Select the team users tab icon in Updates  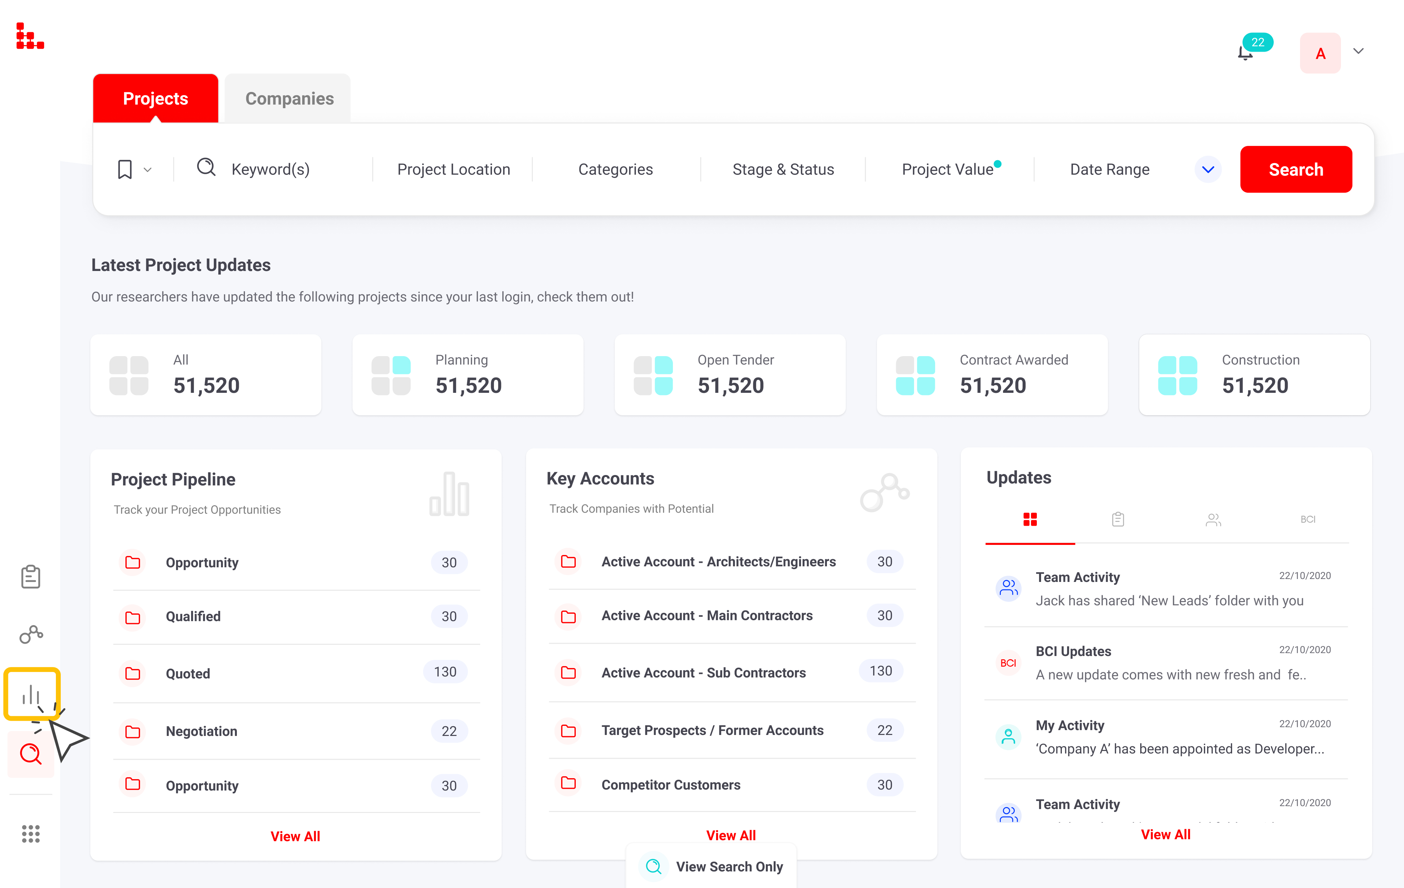click(1213, 519)
